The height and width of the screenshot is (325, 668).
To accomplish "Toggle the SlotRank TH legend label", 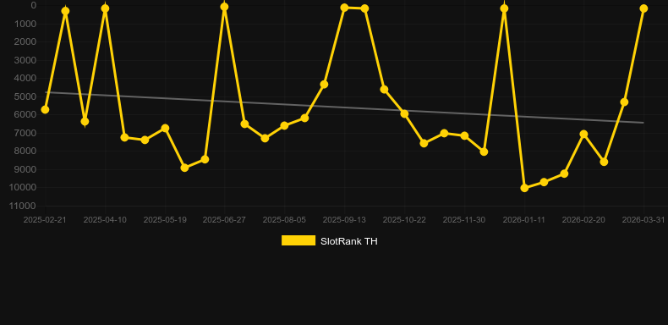I will [x=348, y=241].
